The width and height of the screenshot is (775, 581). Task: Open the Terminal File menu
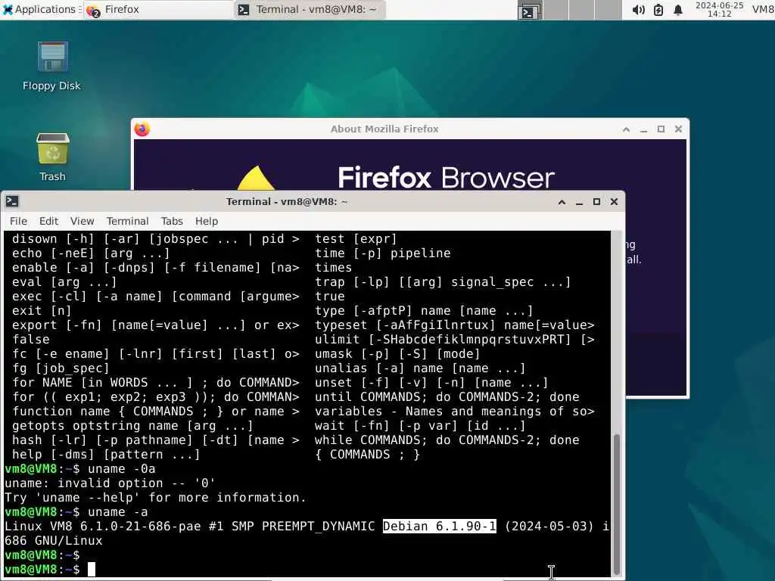click(18, 221)
